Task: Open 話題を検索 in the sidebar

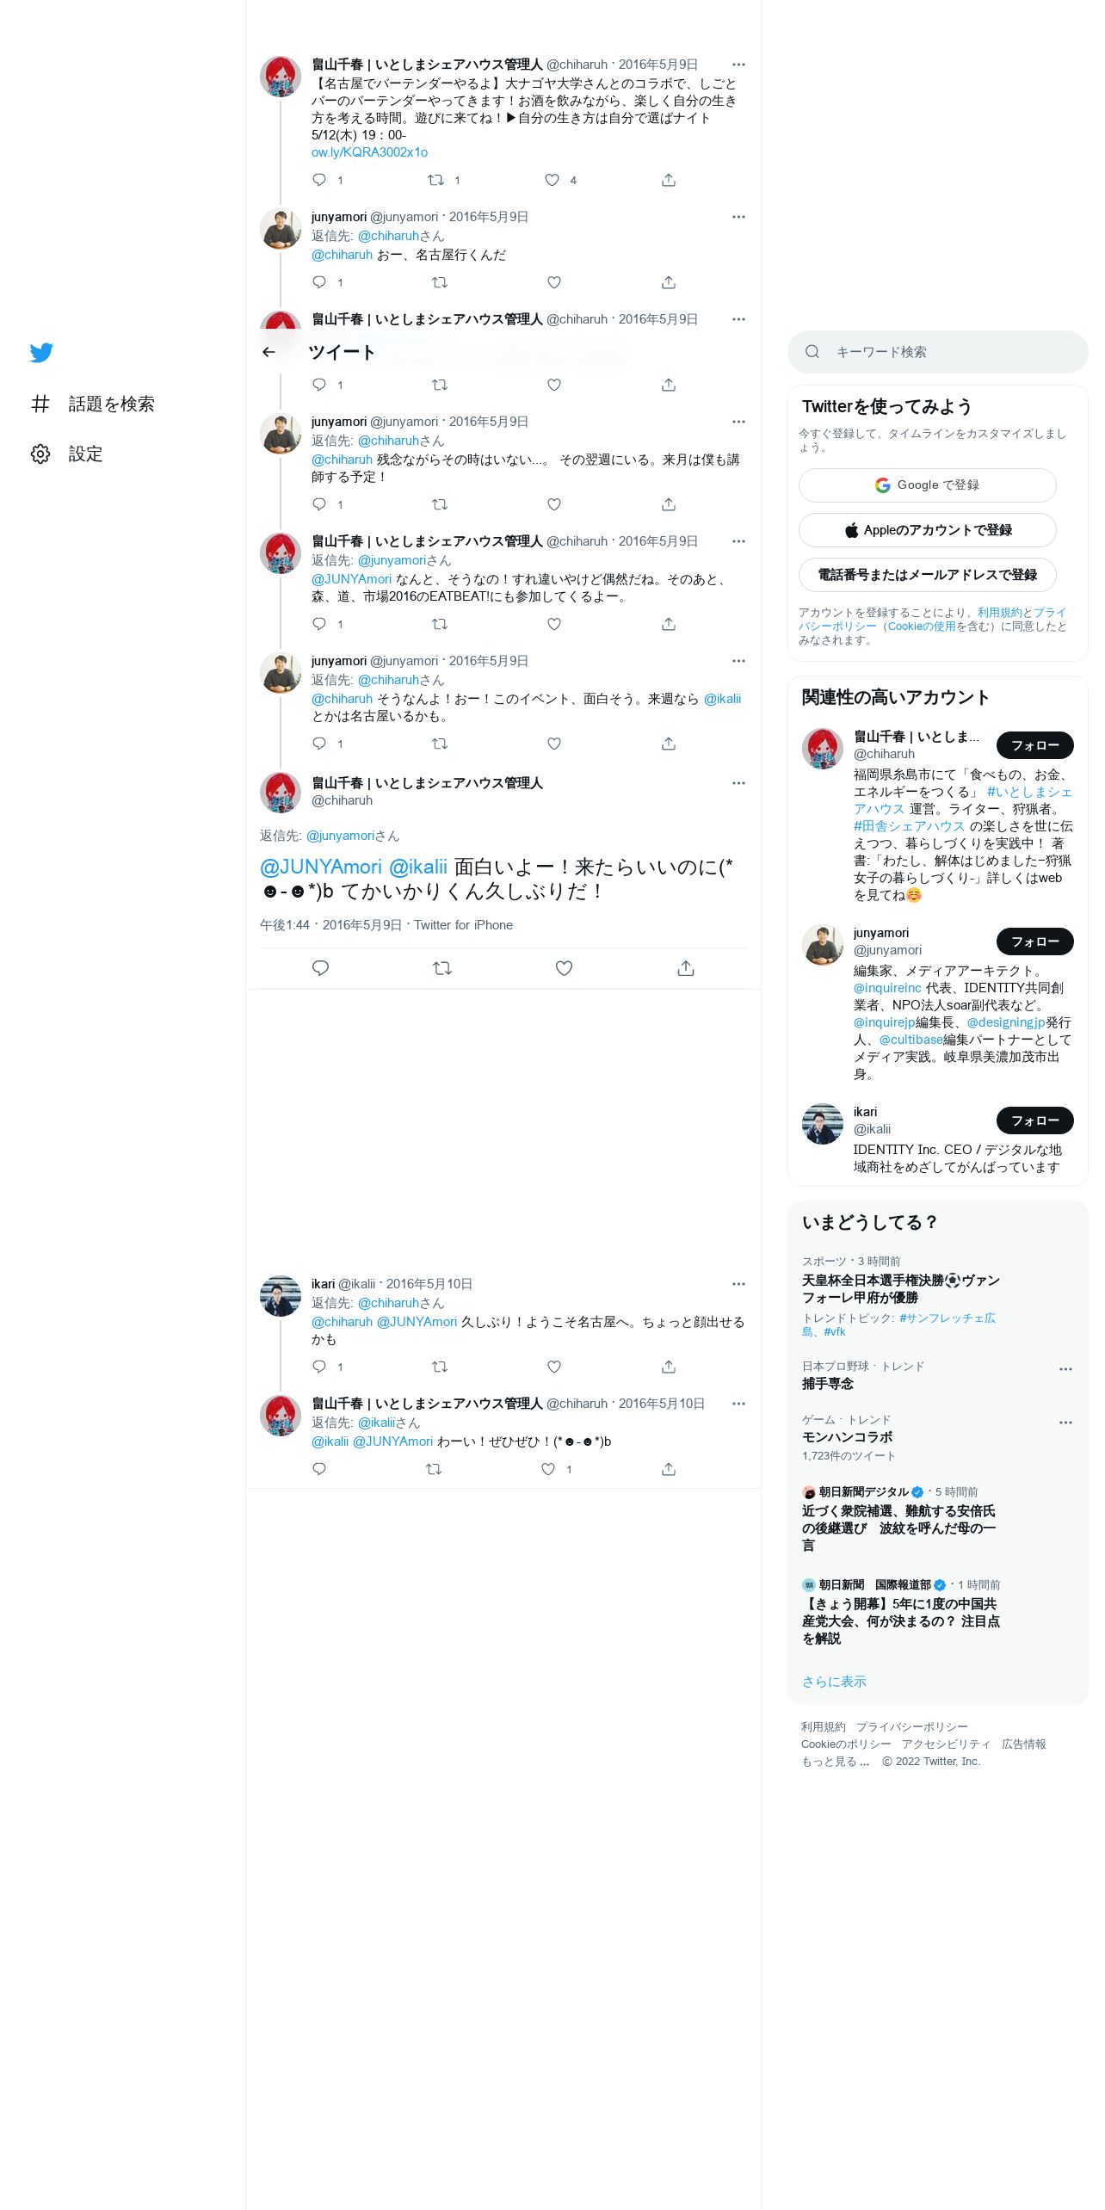Action: coord(111,404)
